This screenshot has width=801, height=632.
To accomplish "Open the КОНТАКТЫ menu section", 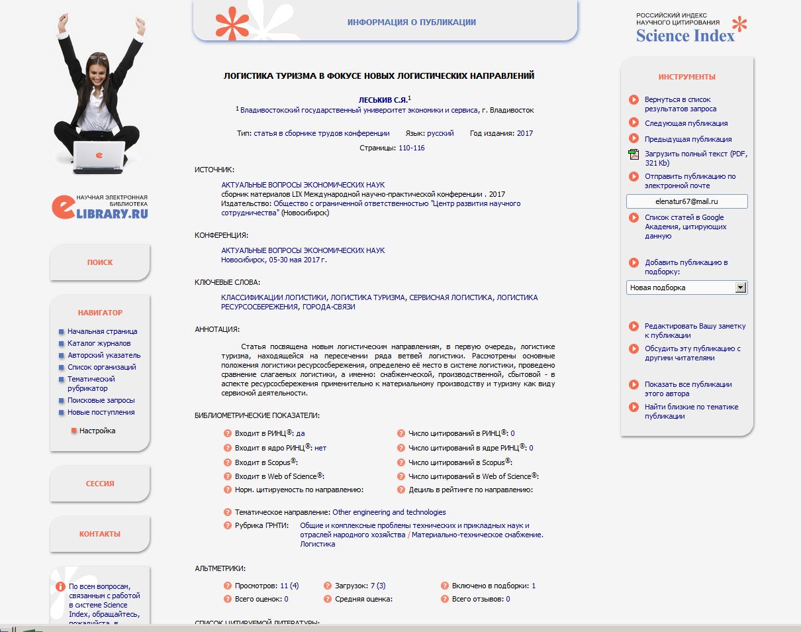I will tap(100, 534).
